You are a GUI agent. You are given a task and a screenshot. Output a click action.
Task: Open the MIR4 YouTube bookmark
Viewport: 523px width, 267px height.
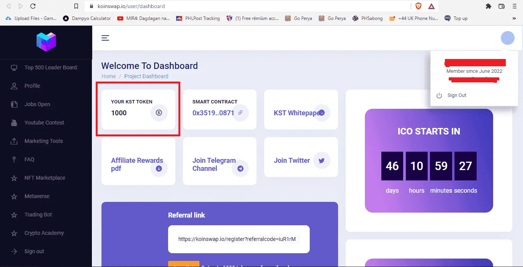pos(144,18)
